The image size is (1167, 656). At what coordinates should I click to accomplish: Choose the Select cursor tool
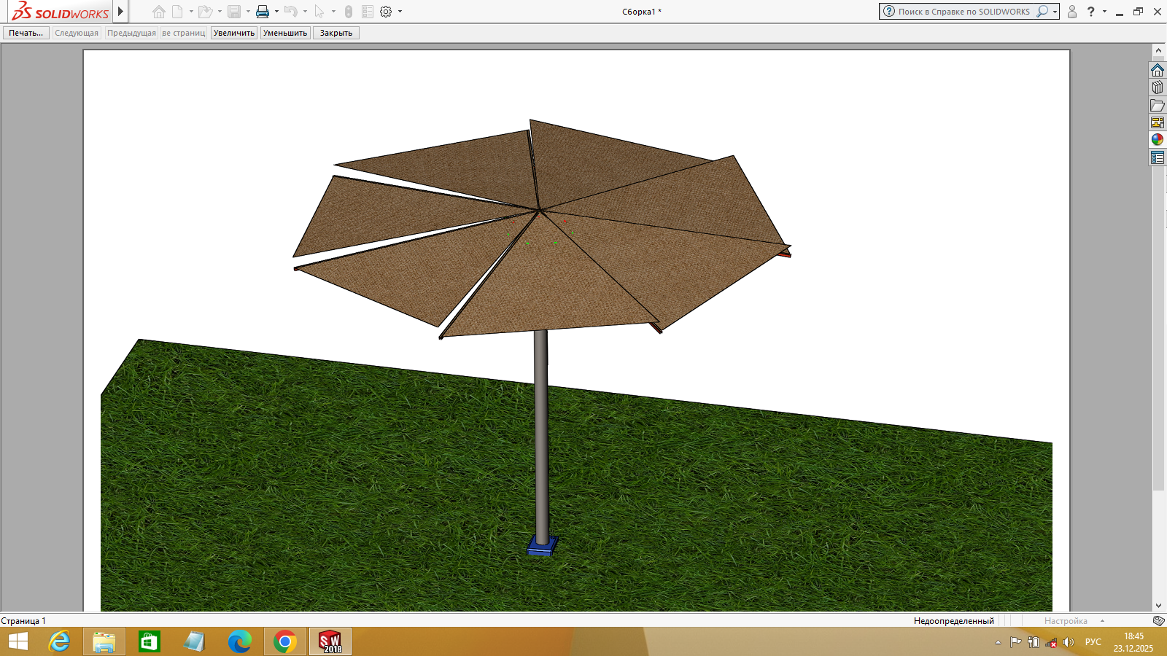point(319,12)
